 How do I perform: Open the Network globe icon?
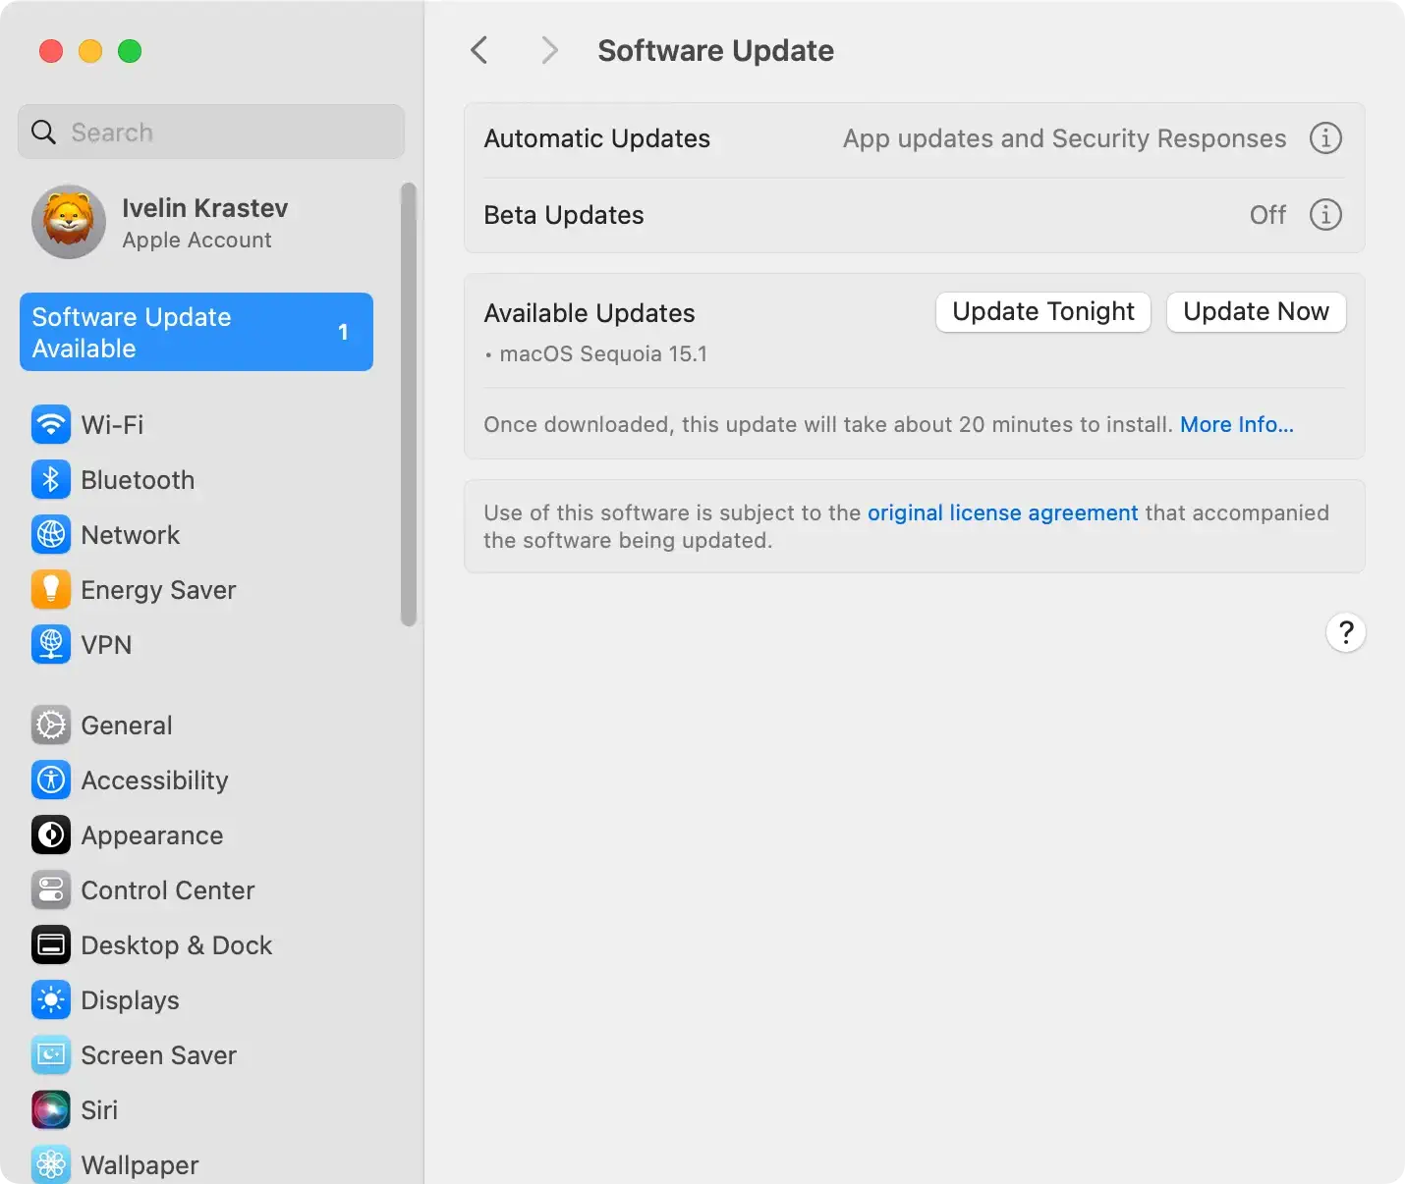pos(51,535)
